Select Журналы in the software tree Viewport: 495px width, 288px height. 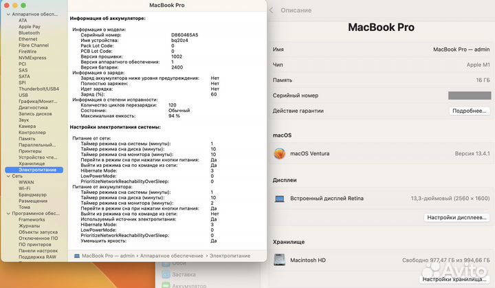point(29,225)
